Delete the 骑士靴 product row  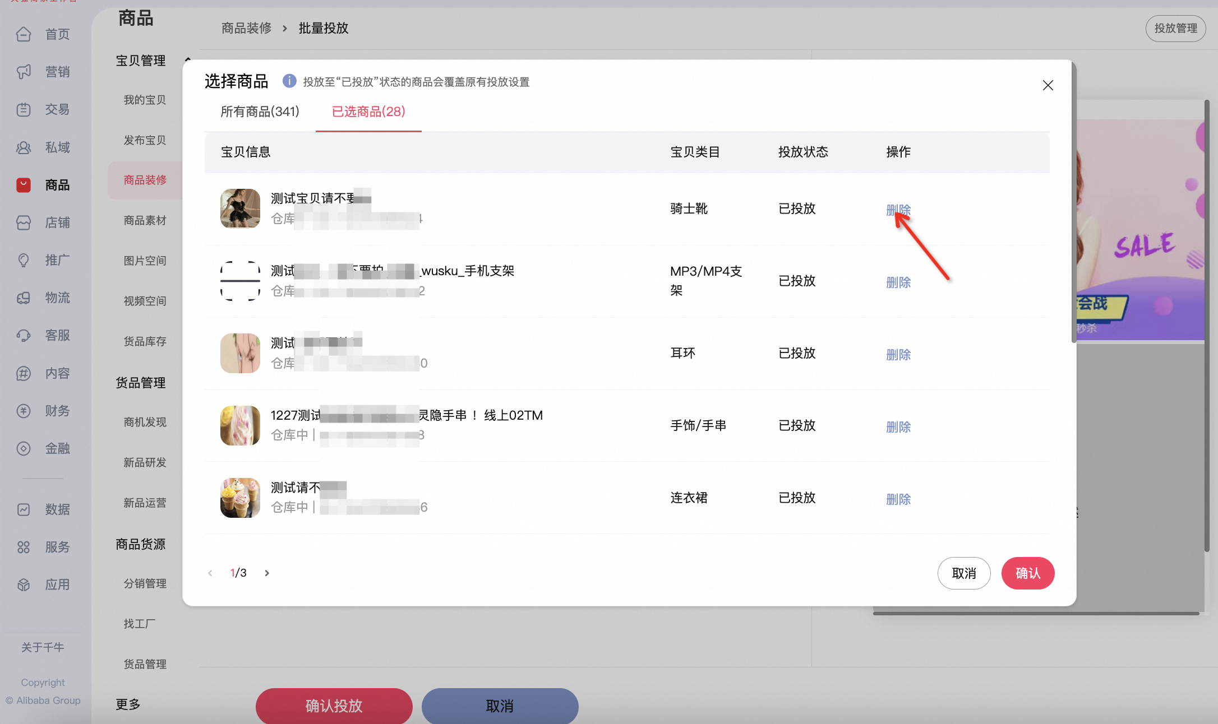(898, 210)
